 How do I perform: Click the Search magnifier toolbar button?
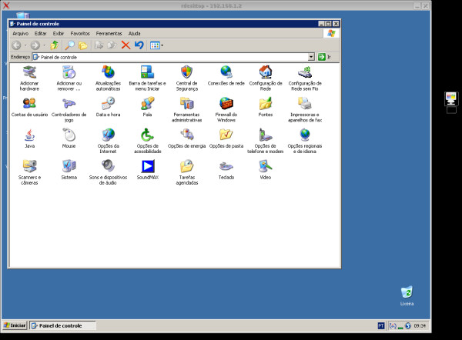69,45
